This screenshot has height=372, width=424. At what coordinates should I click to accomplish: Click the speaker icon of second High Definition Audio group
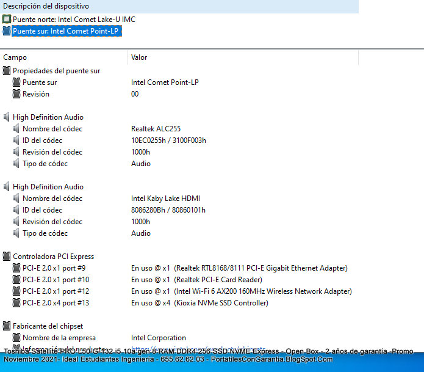pyautogui.click(x=7, y=187)
